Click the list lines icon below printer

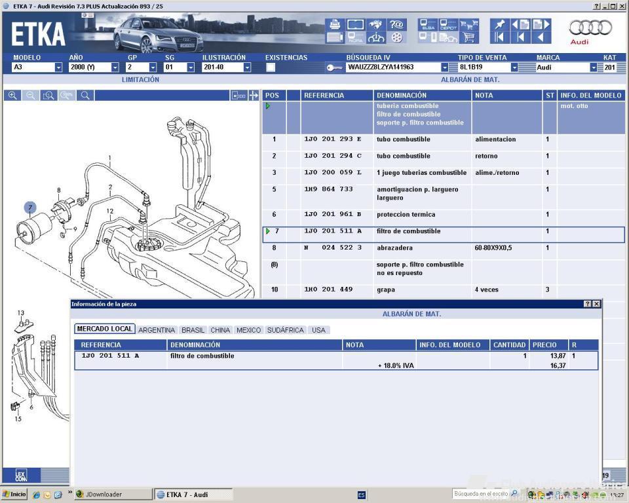(335, 38)
